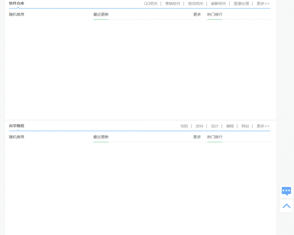Image resolution: width=294 pixels, height=235 pixels.
Task: Switch to 热门排行 tab under 自学教程
Action: click(215, 137)
